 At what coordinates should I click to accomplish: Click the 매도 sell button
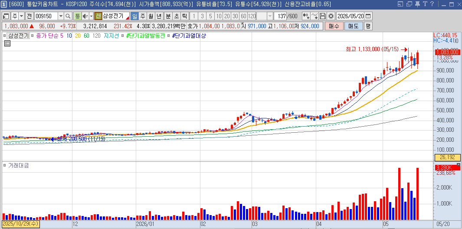pos(353,26)
